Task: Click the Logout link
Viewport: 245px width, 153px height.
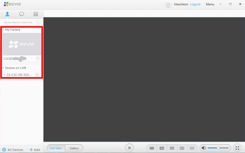Action: [x=195, y=4]
